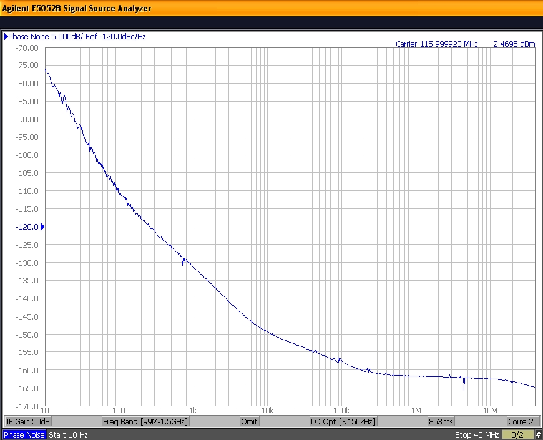This screenshot has width=543, height=440.
Task: Click the IF Gain 50dB status field
Action: tap(27, 422)
